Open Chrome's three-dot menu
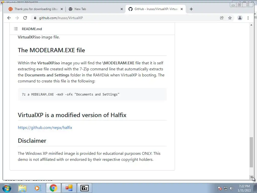This screenshot has width=257, height=193. tap(248, 18)
